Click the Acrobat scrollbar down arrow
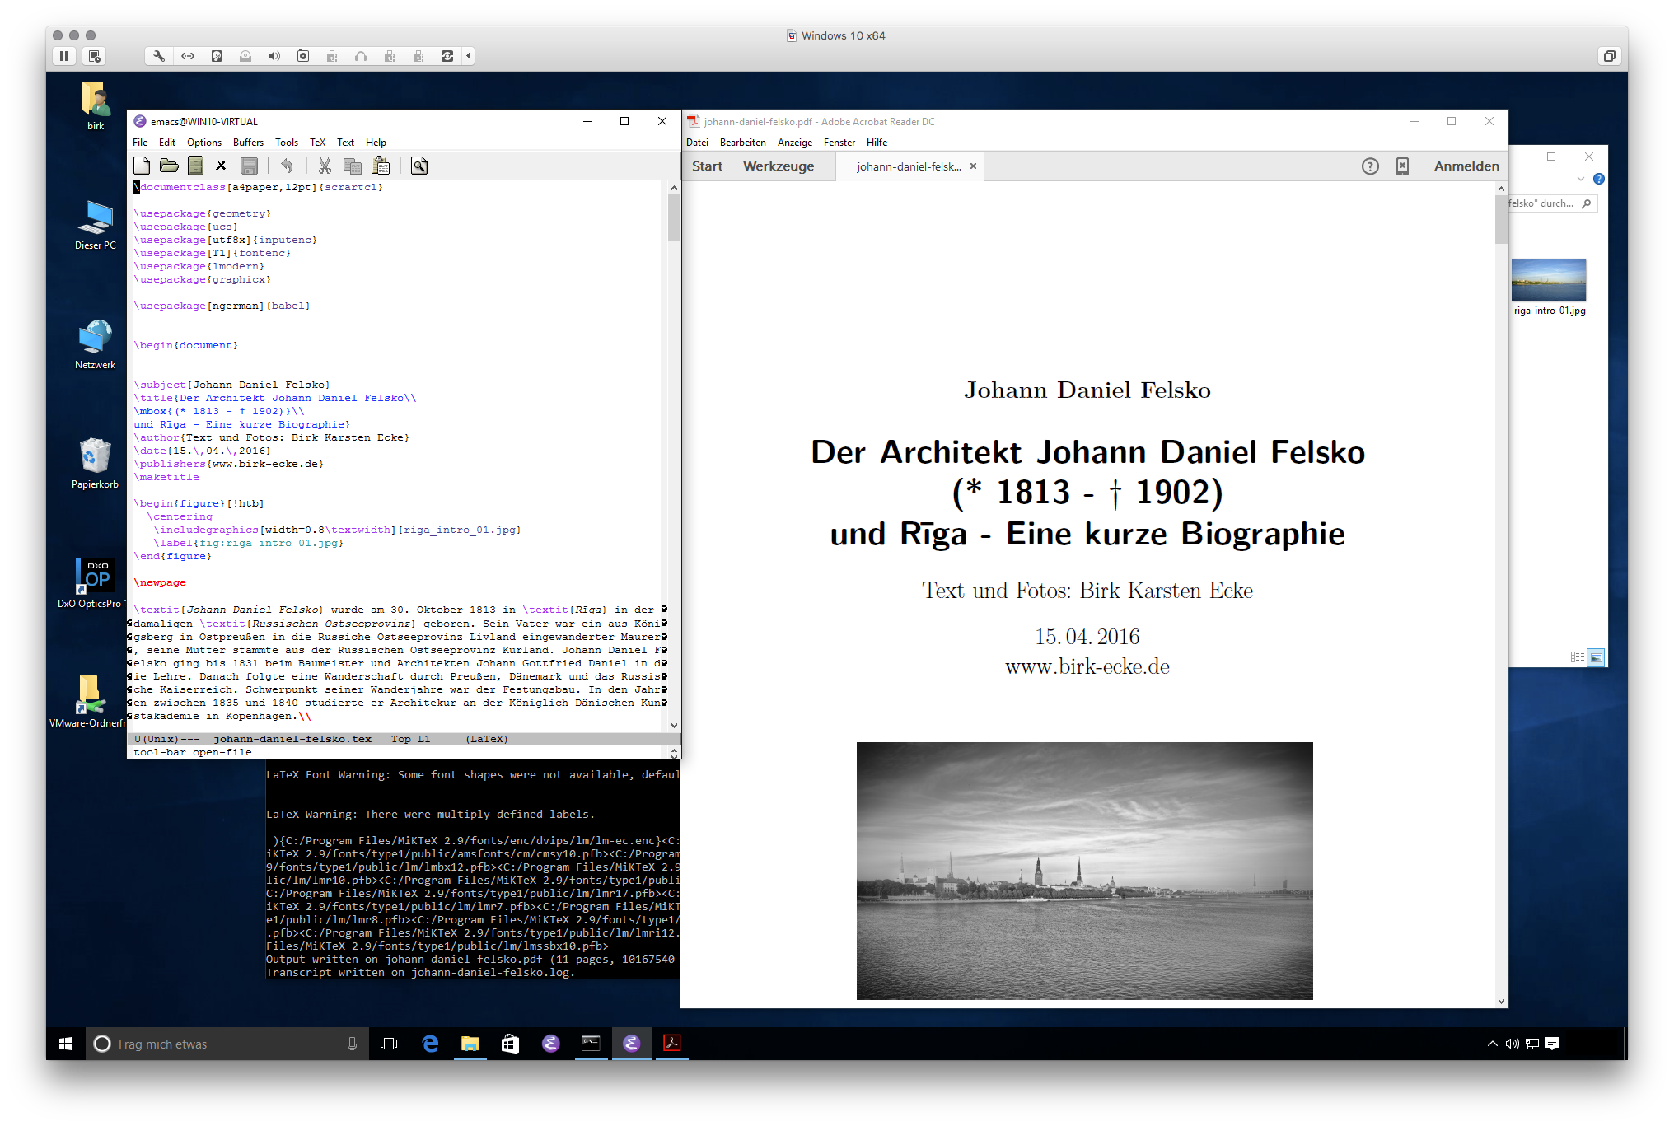The height and width of the screenshot is (1126, 1674). coord(1501,1002)
